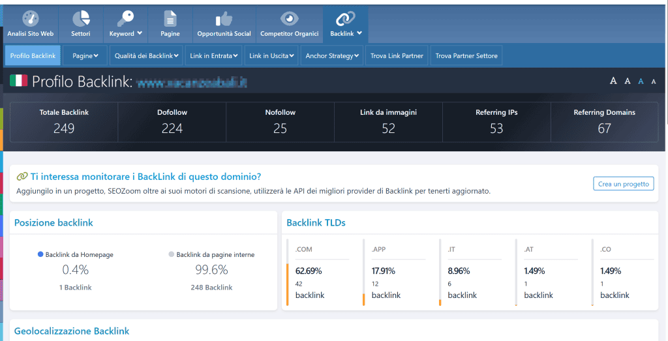Click link icon beside monitor BackLink heading

click(x=22, y=176)
